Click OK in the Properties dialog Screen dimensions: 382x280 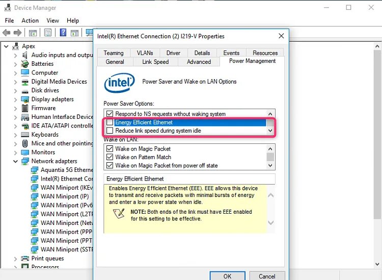point(227,276)
